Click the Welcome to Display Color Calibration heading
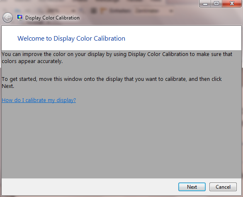Screen dimensions: 243x197 [x=71, y=39]
